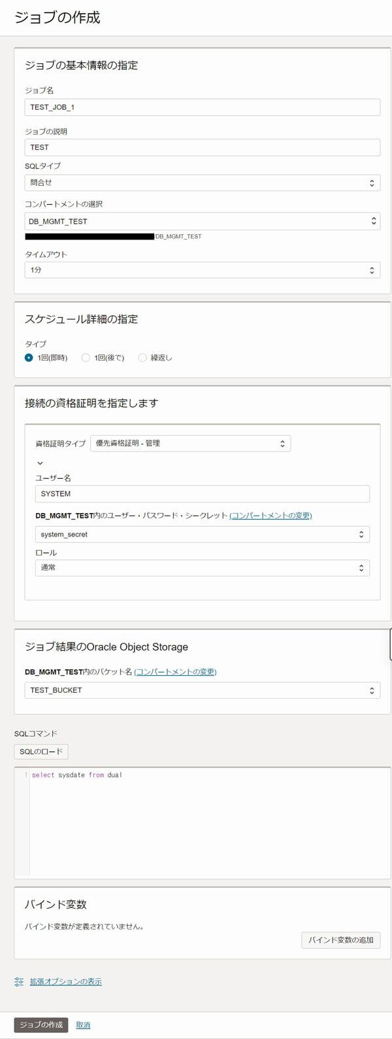Click the バインド変数の追加 button
Screen dimensions: 392x1039
pyautogui.click(x=341, y=940)
